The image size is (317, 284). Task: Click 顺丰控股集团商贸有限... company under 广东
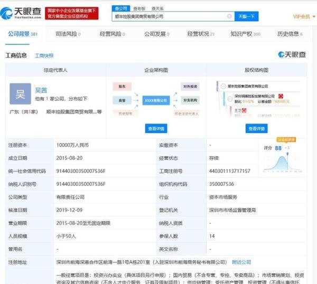click(x=74, y=112)
